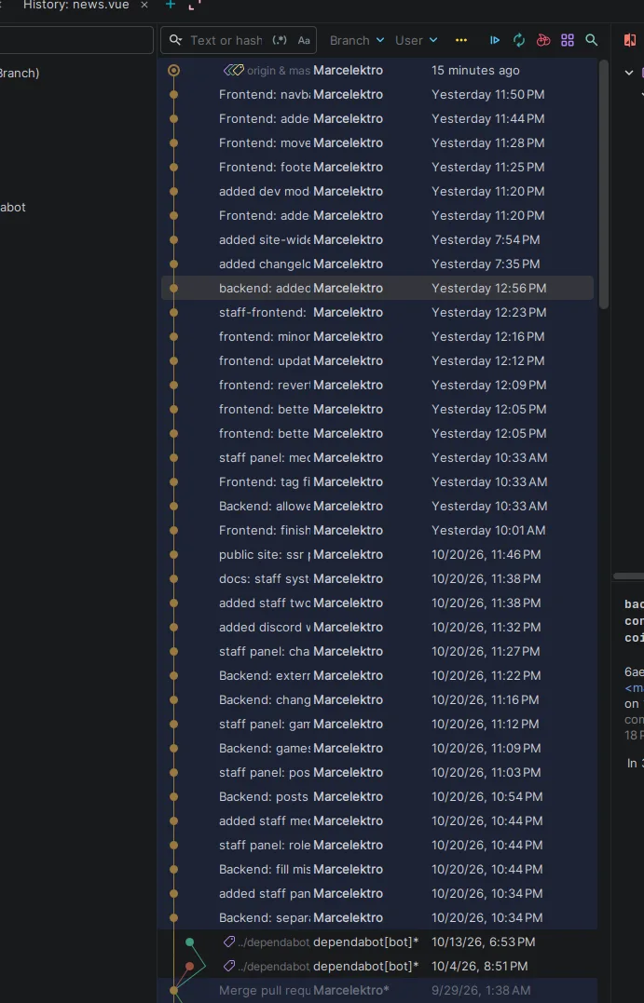Click the tag icon on the 10/13/26 dependabot commit
The width and height of the screenshot is (644, 1003).
pyautogui.click(x=229, y=942)
